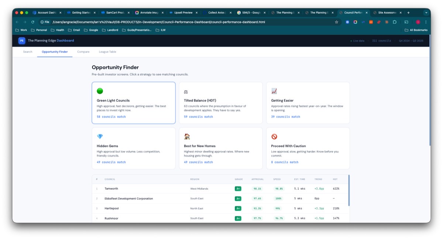Reload the page using the refresh icon

[32, 22]
